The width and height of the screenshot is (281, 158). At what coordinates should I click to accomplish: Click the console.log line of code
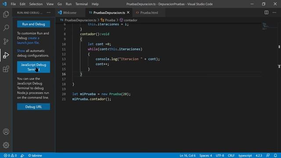tap(127, 59)
